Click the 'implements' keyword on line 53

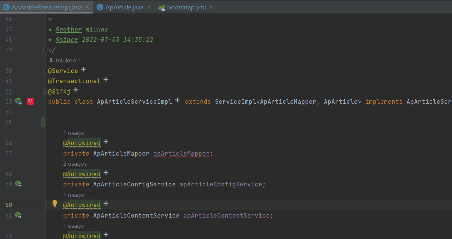coord(384,101)
